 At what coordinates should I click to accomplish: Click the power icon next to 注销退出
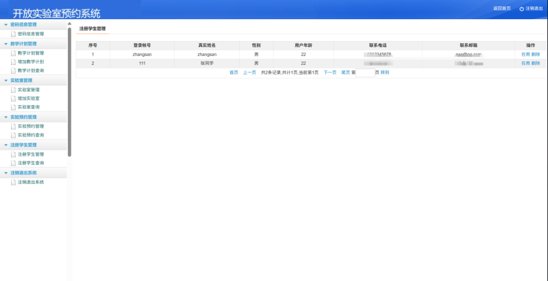coord(521,9)
